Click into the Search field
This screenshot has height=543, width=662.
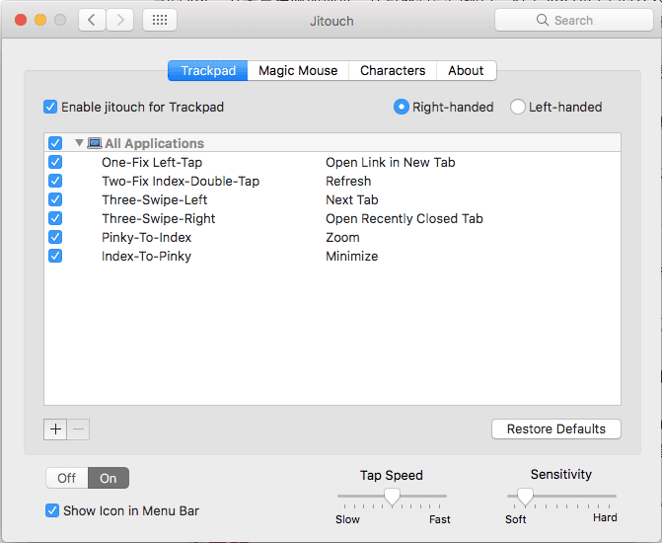(574, 20)
